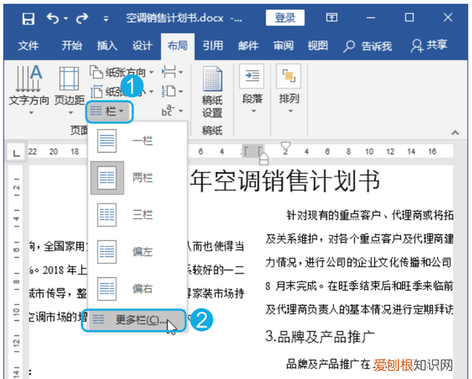Switch to the 开始 tab
This screenshot has width=472, height=379.
coord(72,46)
